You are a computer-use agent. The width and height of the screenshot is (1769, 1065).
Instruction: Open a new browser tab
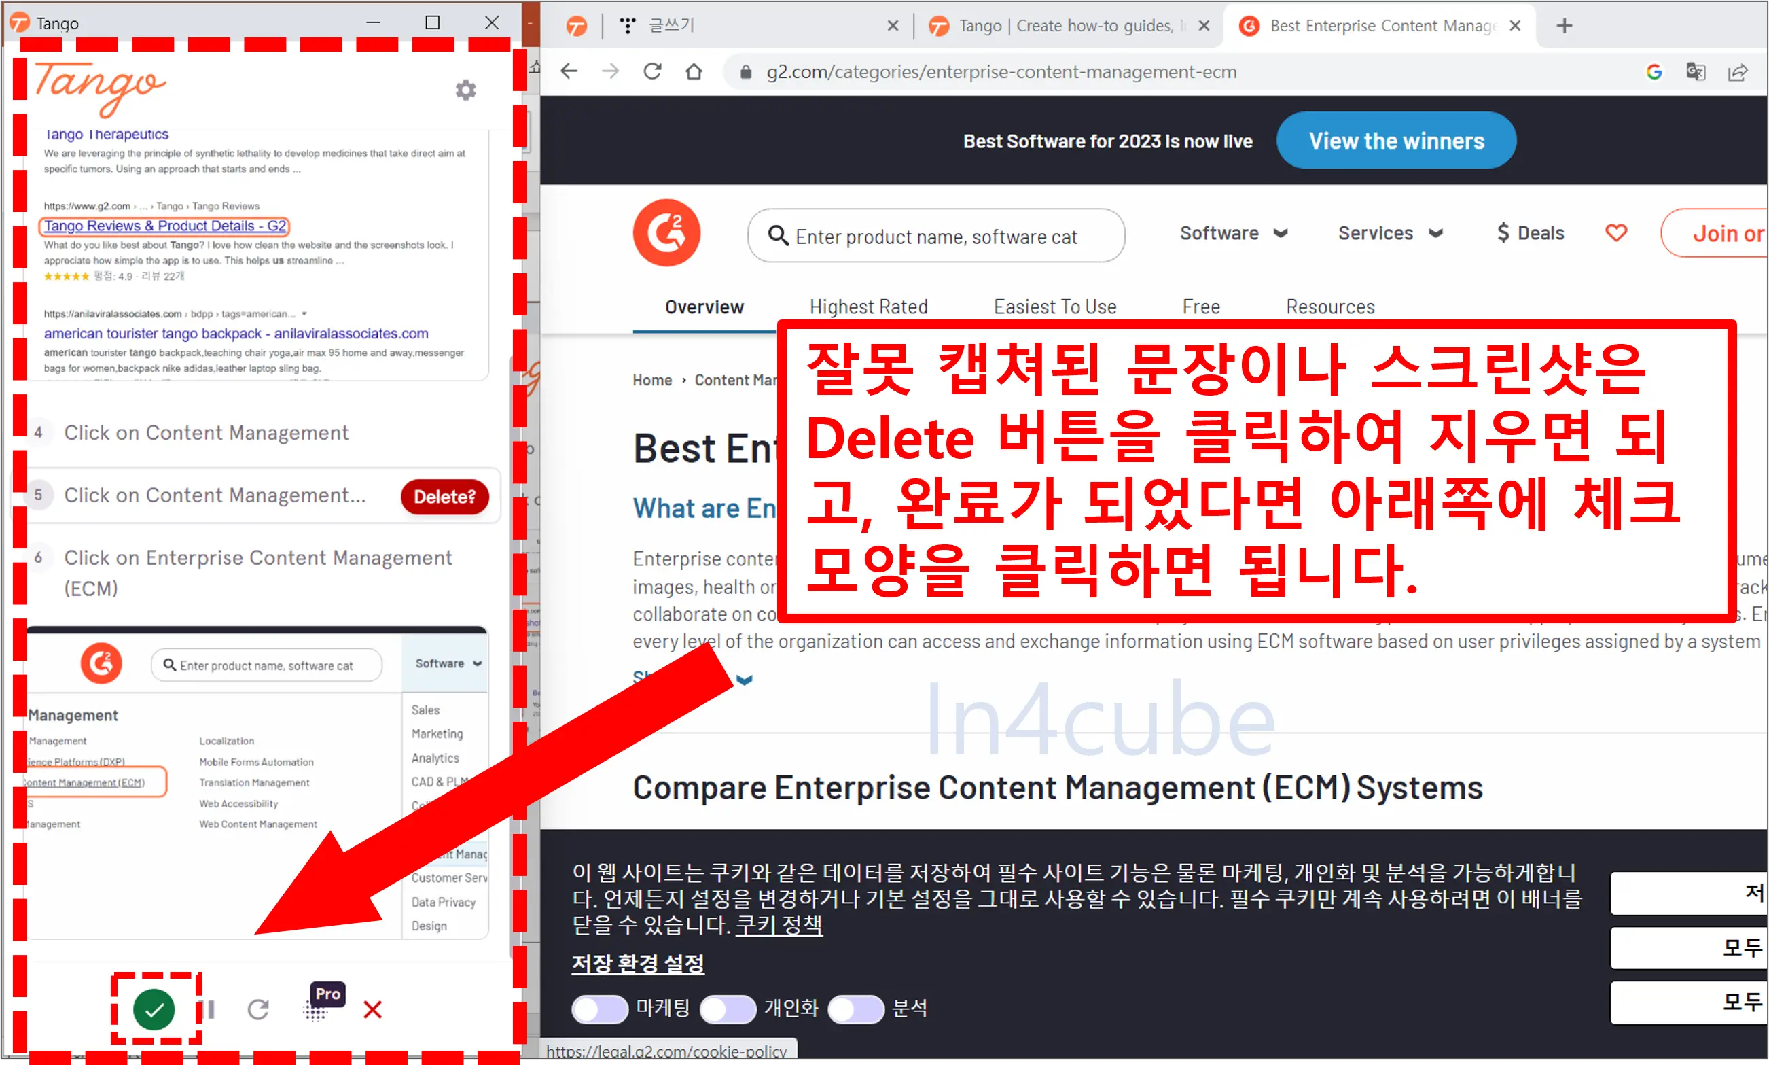pyautogui.click(x=1565, y=26)
